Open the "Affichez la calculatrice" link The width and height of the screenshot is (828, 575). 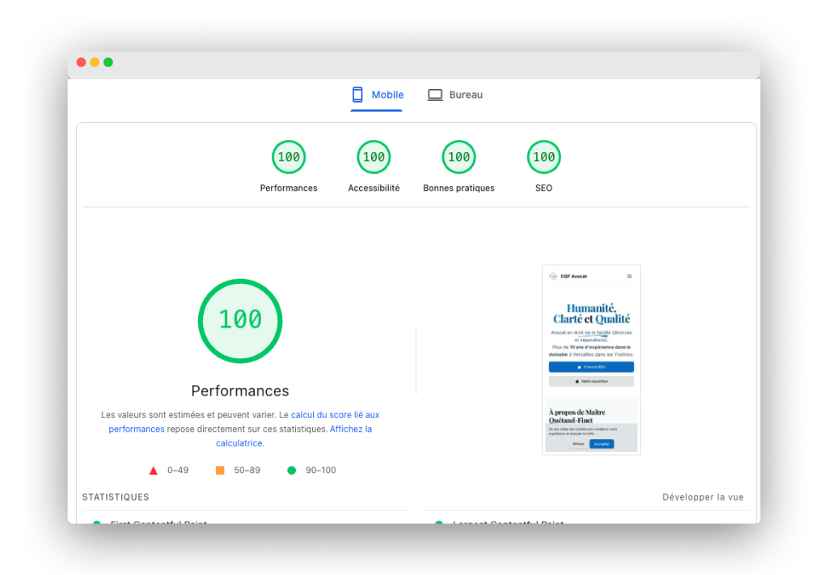click(x=351, y=429)
